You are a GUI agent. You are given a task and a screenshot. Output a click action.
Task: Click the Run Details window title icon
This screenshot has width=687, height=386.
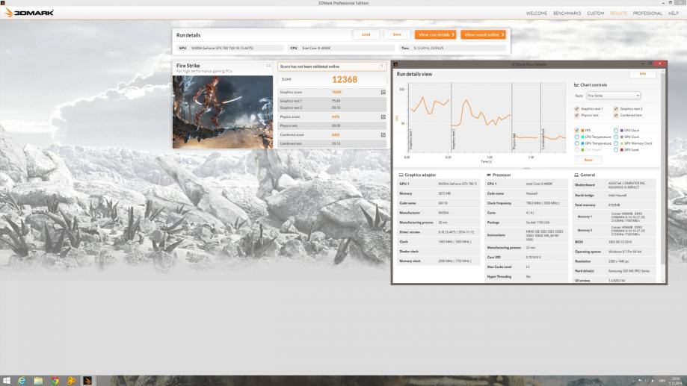pos(395,64)
